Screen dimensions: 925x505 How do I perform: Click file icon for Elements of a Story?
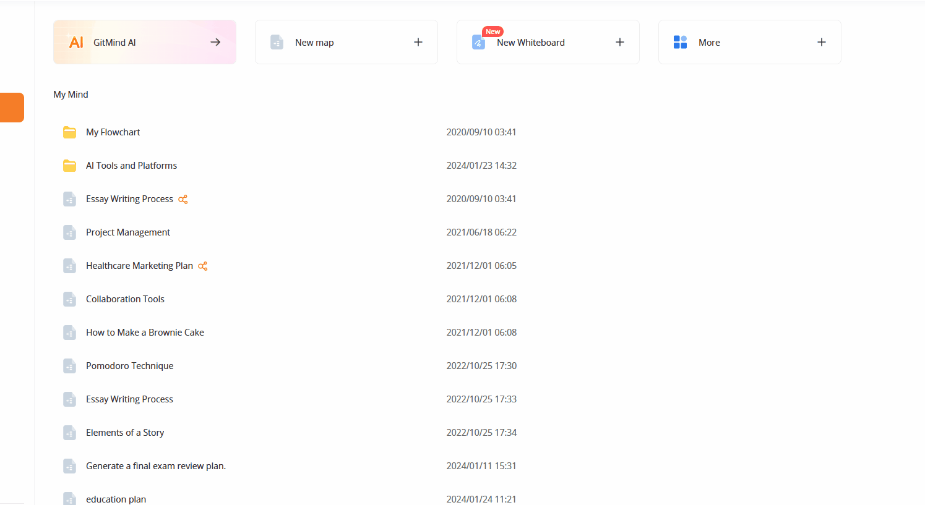(69, 433)
